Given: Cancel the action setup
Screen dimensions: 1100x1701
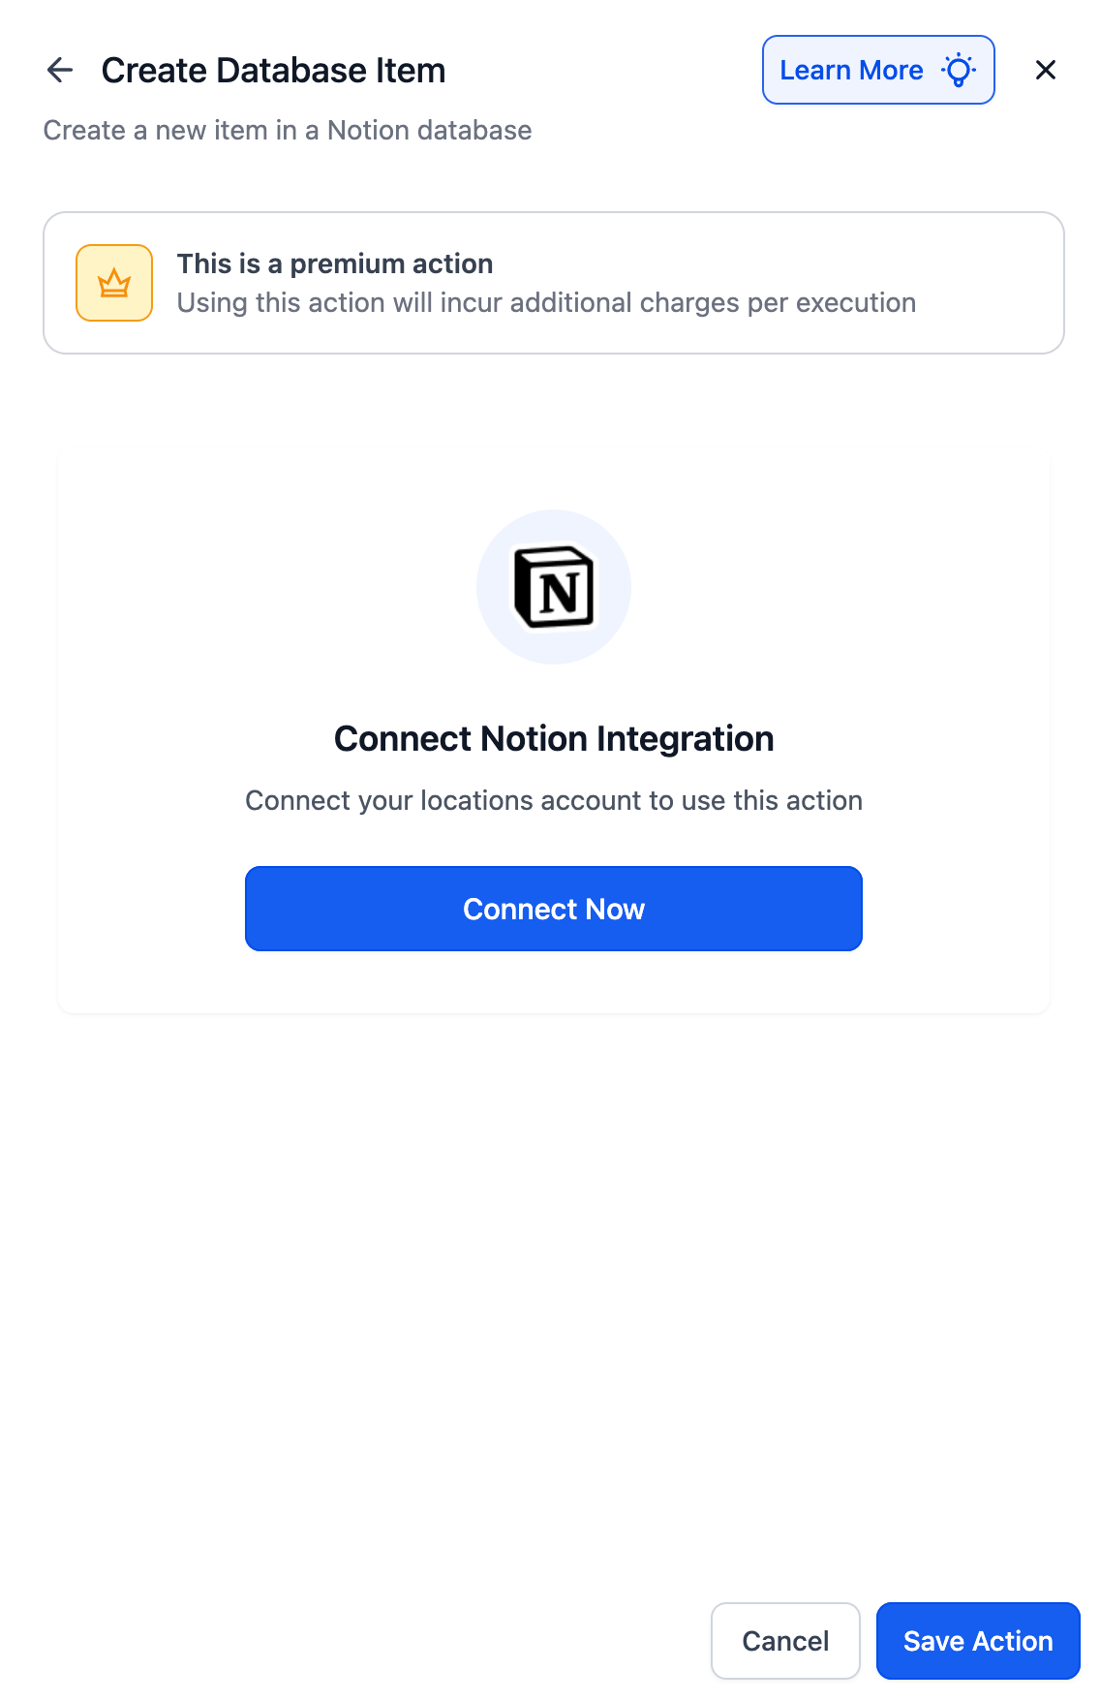Looking at the screenshot, I should pyautogui.click(x=784, y=1641).
